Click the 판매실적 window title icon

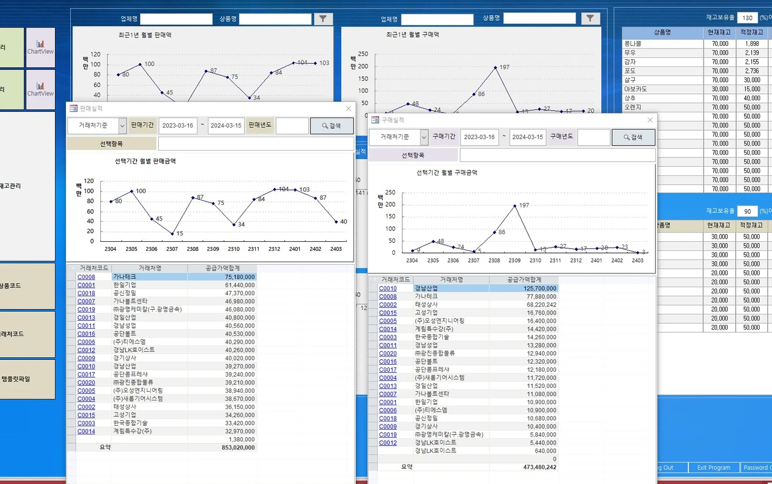[x=73, y=108]
